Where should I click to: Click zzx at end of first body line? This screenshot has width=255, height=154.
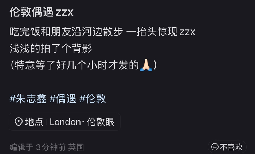tap(187, 32)
